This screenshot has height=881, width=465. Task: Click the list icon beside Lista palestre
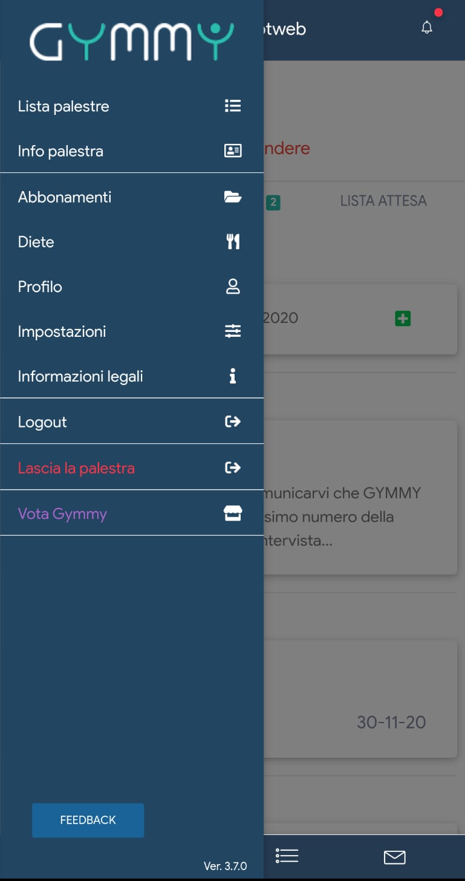click(233, 106)
